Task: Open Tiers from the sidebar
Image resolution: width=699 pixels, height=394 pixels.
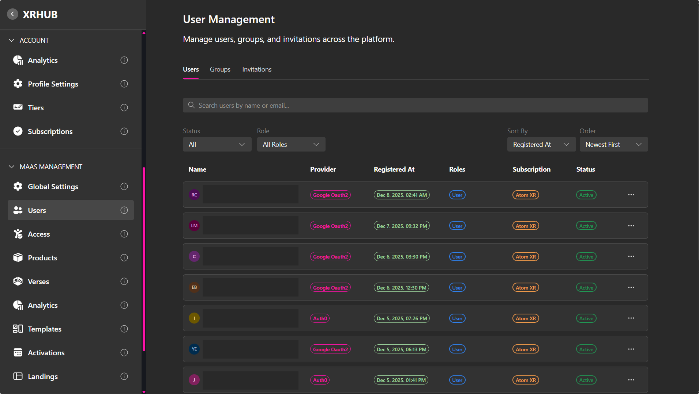Action: tap(35, 108)
